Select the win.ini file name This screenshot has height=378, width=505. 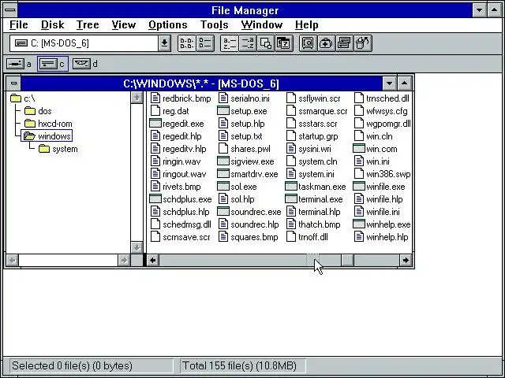pos(378,161)
